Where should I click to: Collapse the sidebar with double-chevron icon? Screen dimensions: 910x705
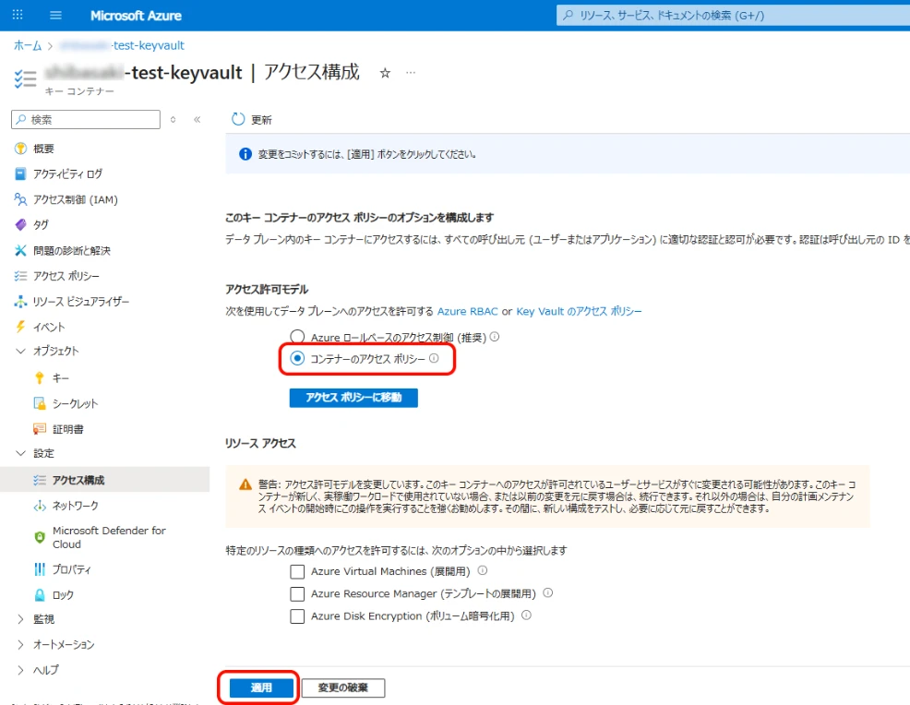tap(197, 119)
